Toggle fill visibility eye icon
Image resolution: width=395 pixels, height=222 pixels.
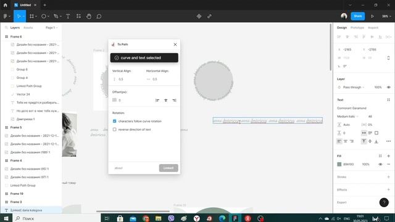pyautogui.click(x=380, y=165)
